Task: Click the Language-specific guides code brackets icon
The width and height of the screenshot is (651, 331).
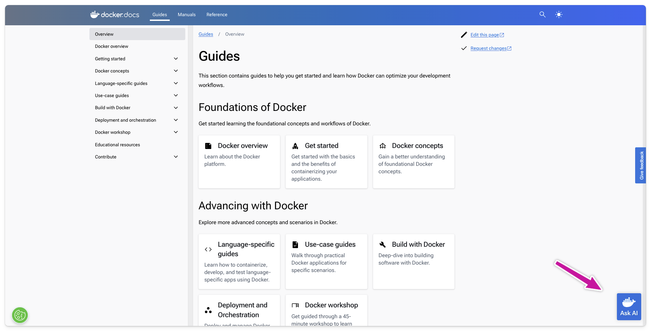Action: [208, 249]
